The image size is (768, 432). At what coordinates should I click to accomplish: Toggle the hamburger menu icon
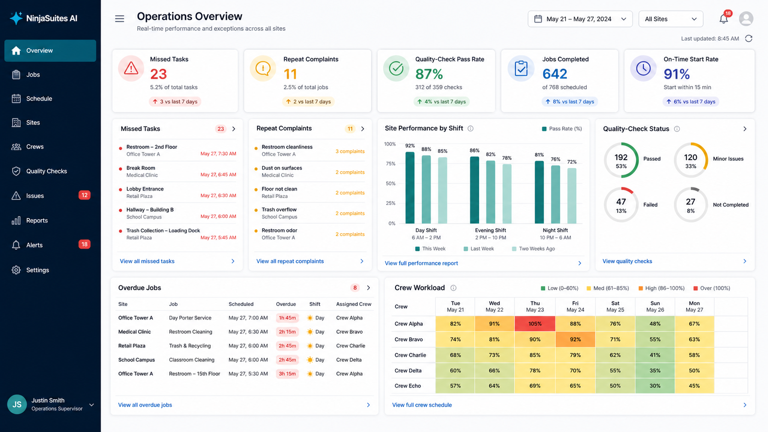pos(119,19)
